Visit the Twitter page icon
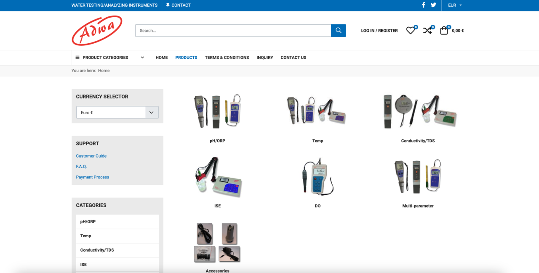This screenshot has width=539, height=273. pyautogui.click(x=433, y=5)
